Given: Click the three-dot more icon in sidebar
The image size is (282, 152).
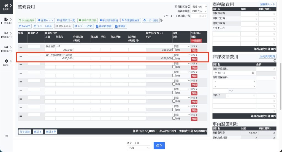Looking at the screenshot, I should tap(6, 136).
